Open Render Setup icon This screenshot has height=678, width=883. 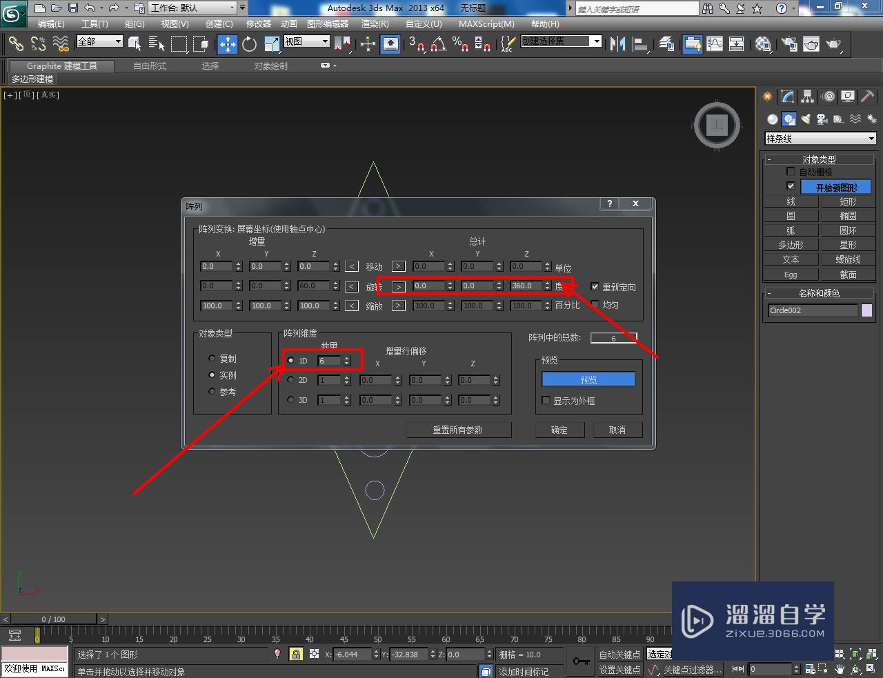point(789,44)
